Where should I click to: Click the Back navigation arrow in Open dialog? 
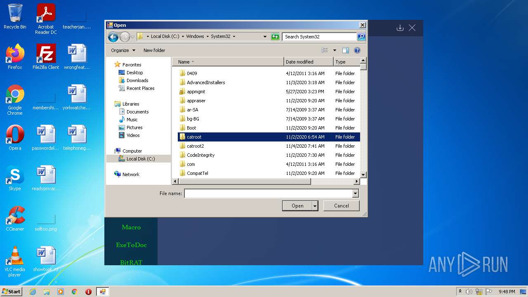point(113,37)
